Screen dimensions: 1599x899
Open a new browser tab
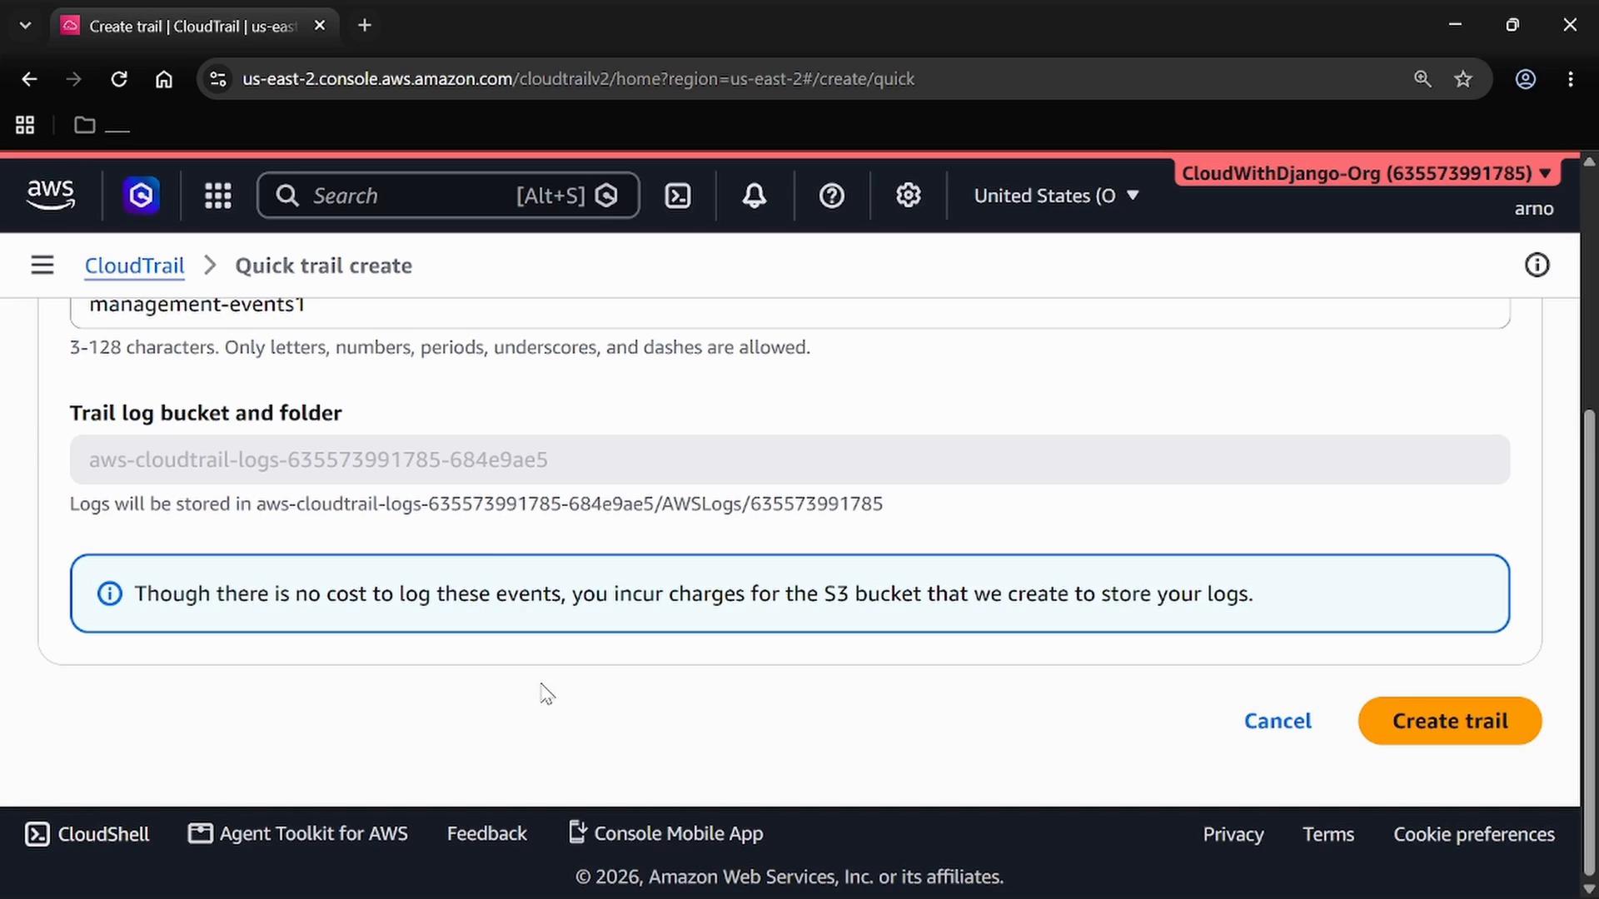pos(365,25)
